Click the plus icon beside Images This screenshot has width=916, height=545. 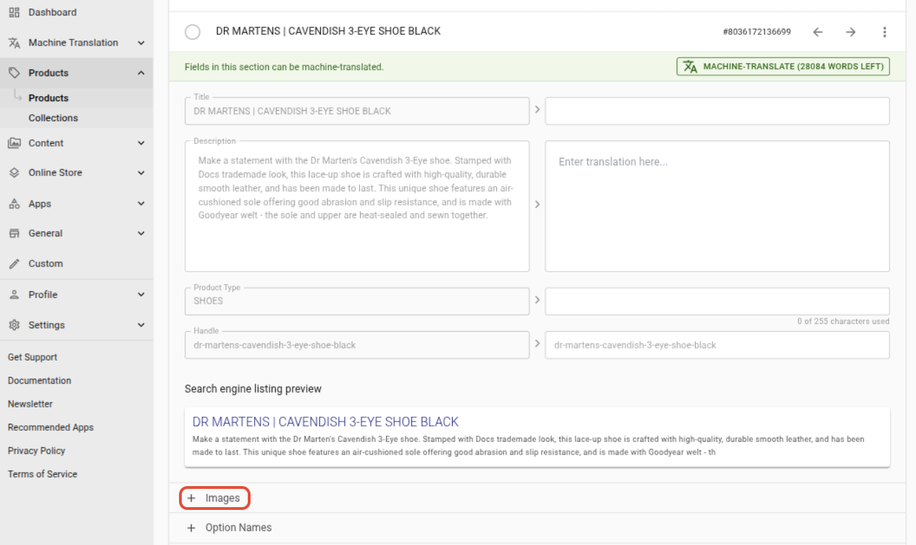(191, 498)
